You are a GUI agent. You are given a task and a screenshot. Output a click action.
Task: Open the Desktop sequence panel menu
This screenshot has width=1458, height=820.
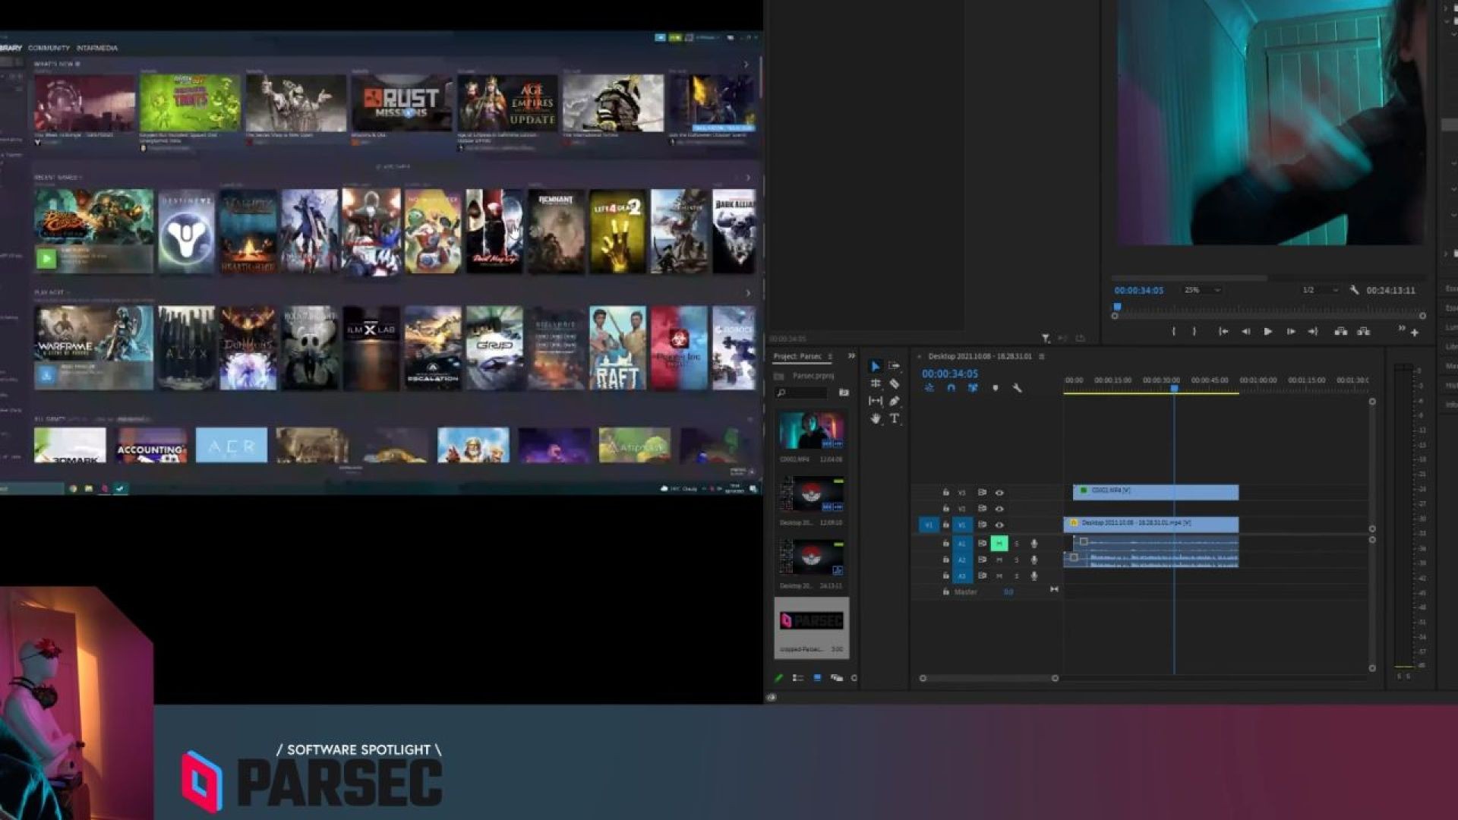tap(1042, 356)
